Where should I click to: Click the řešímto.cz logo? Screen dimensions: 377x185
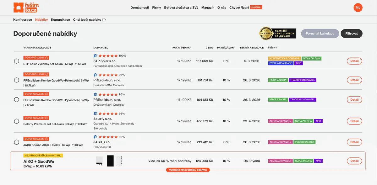[x=26, y=8]
